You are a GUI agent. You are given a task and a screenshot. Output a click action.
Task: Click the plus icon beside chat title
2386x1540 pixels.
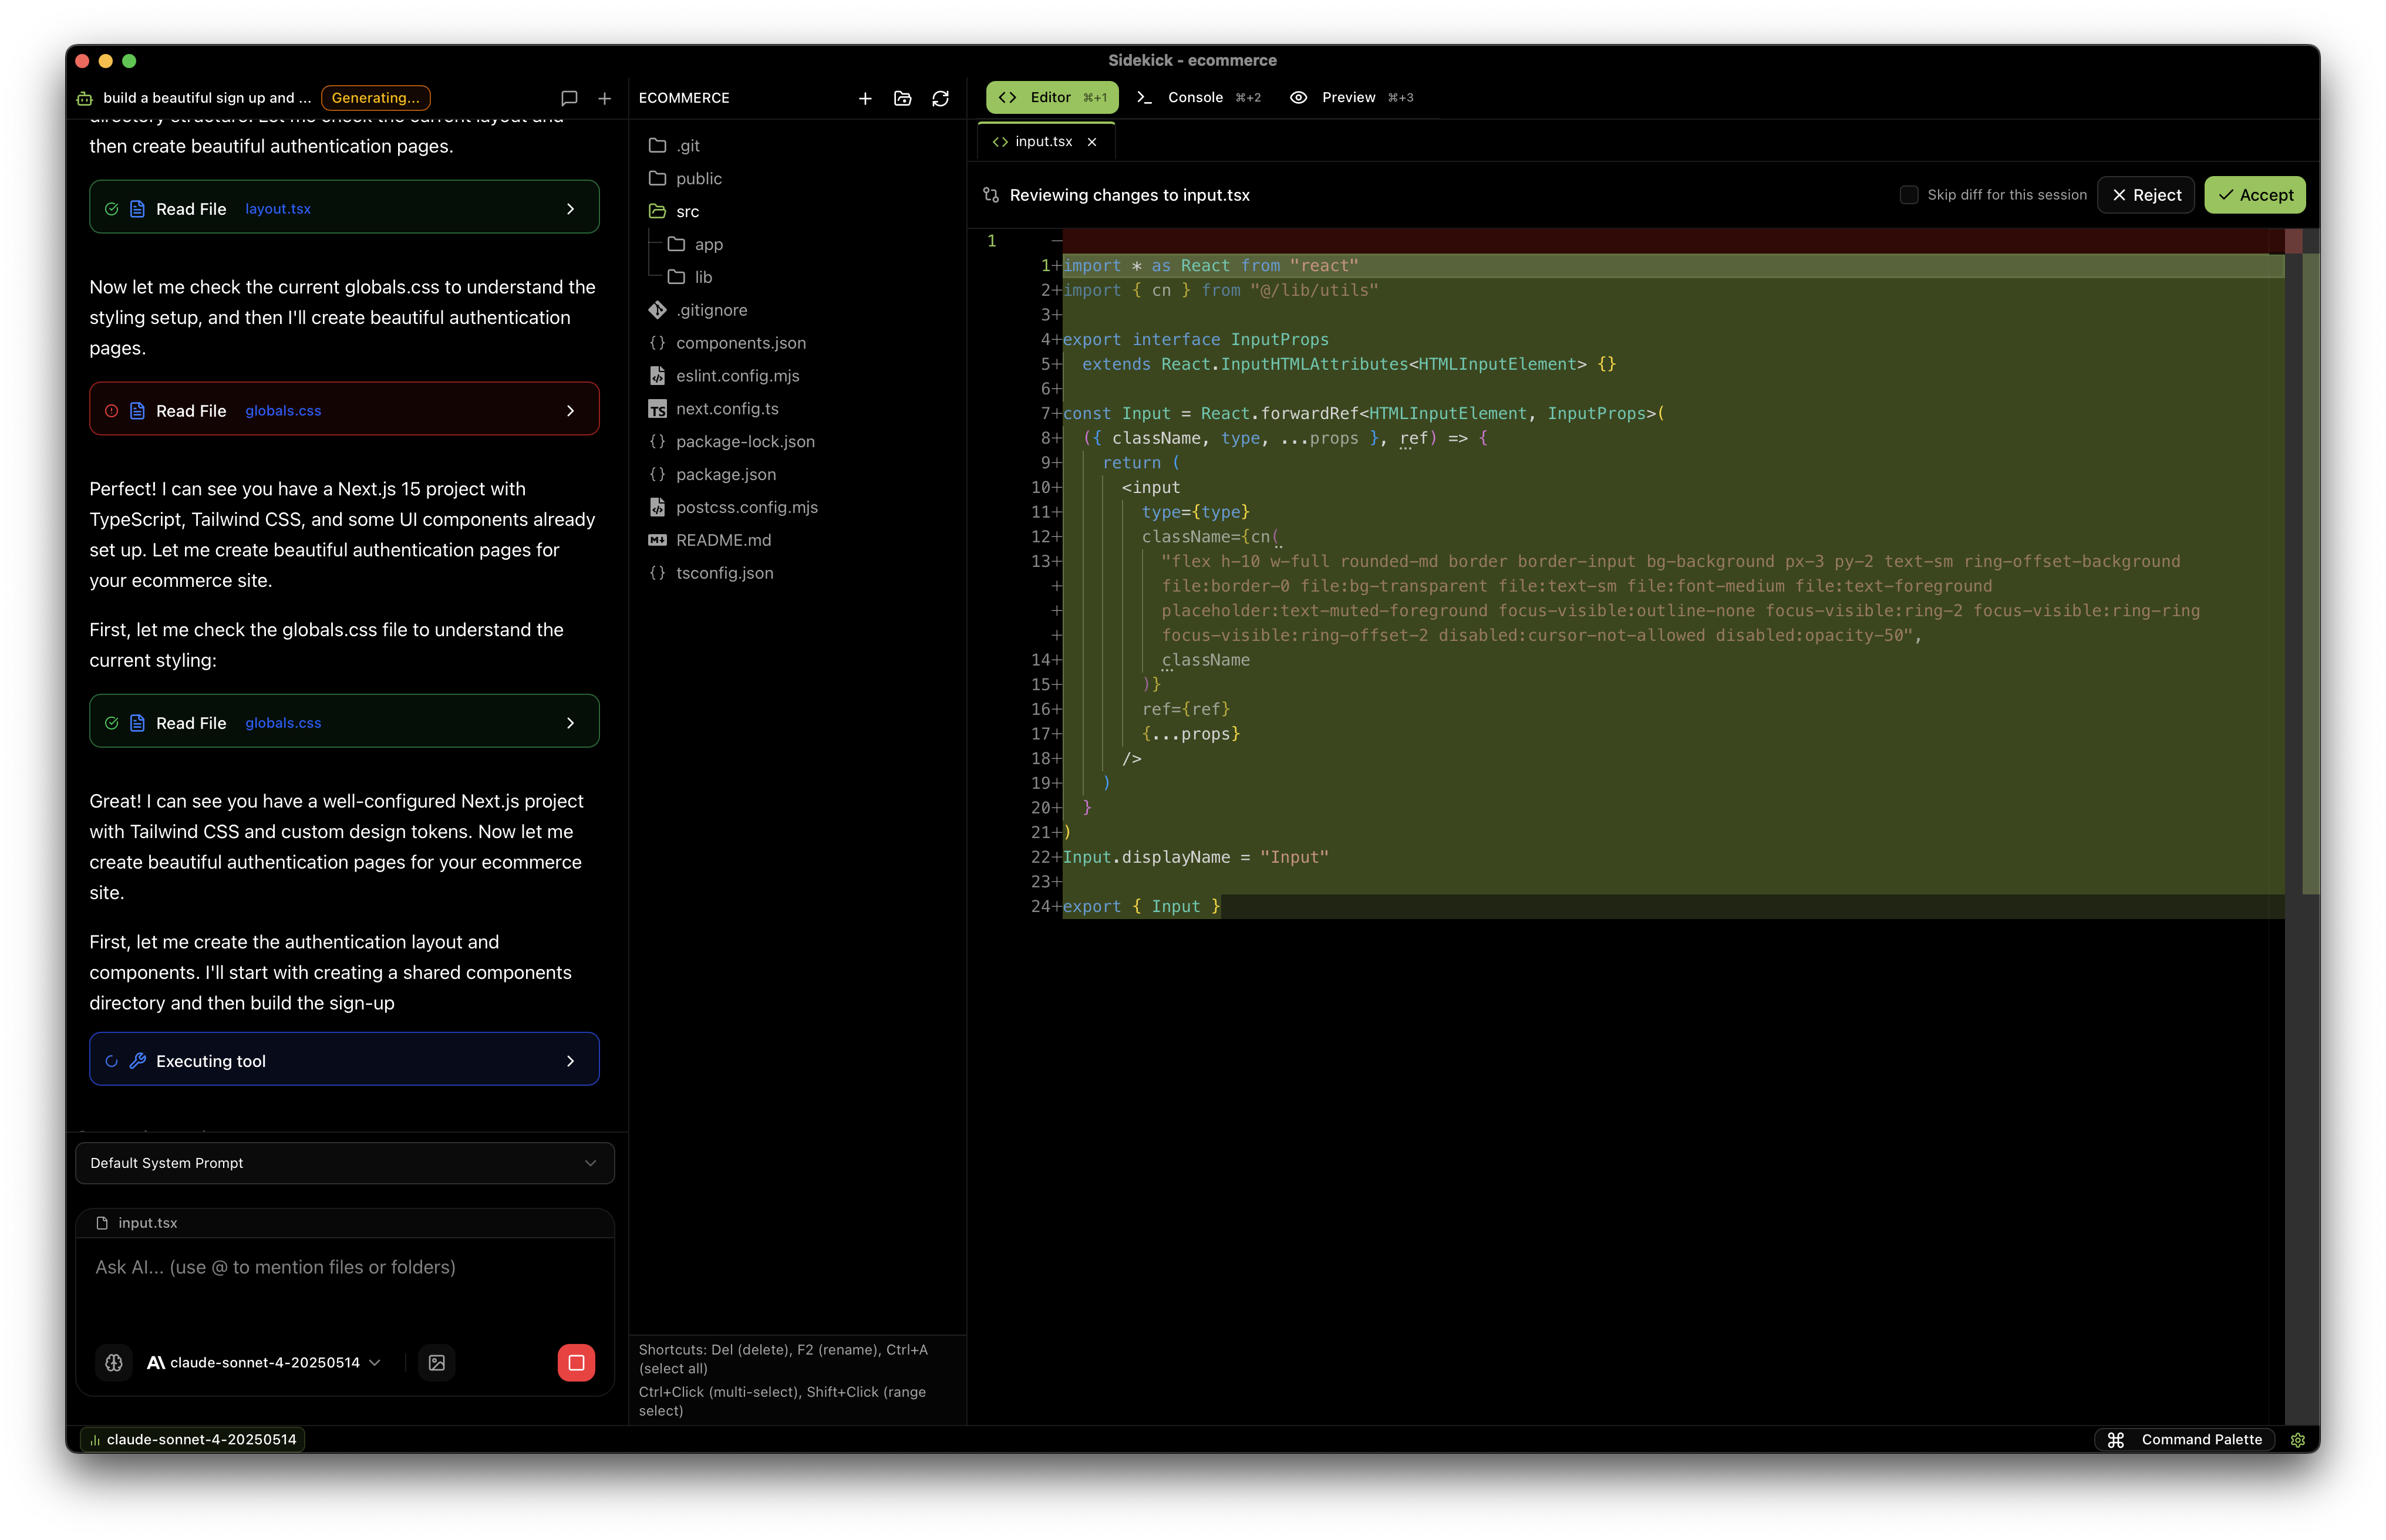tap(604, 98)
